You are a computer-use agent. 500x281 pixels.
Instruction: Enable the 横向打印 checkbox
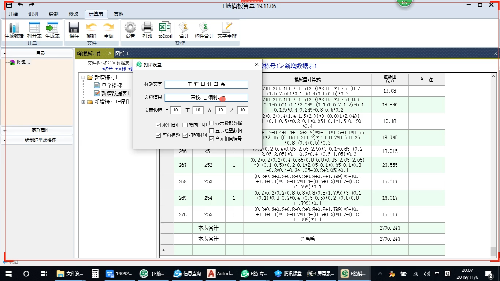click(x=185, y=125)
